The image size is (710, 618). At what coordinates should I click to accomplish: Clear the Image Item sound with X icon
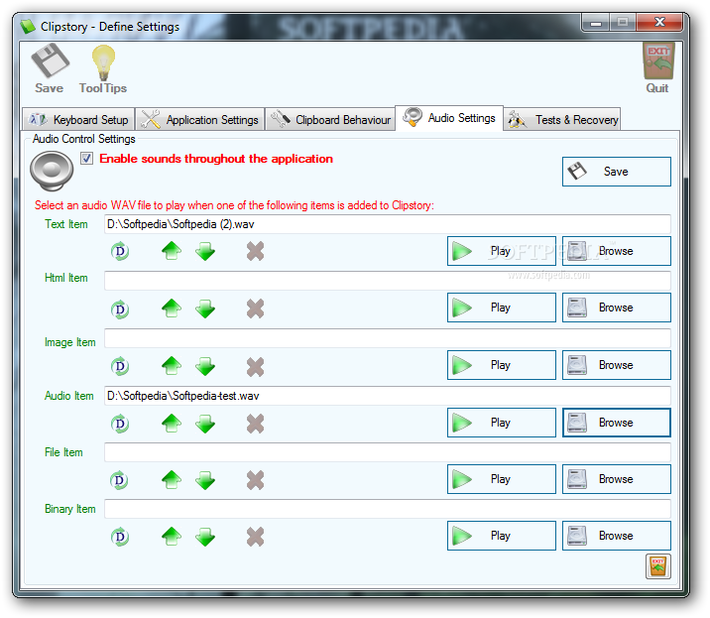(256, 367)
